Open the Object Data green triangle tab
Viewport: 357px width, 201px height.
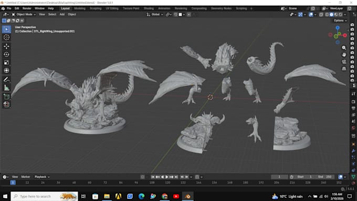(353, 177)
